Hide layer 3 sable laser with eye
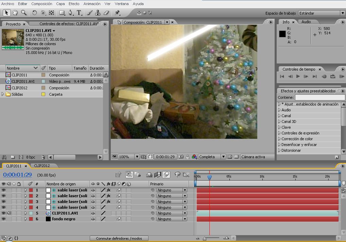Viewport: 346px width, 242px height. pyautogui.click(x=3, y=202)
